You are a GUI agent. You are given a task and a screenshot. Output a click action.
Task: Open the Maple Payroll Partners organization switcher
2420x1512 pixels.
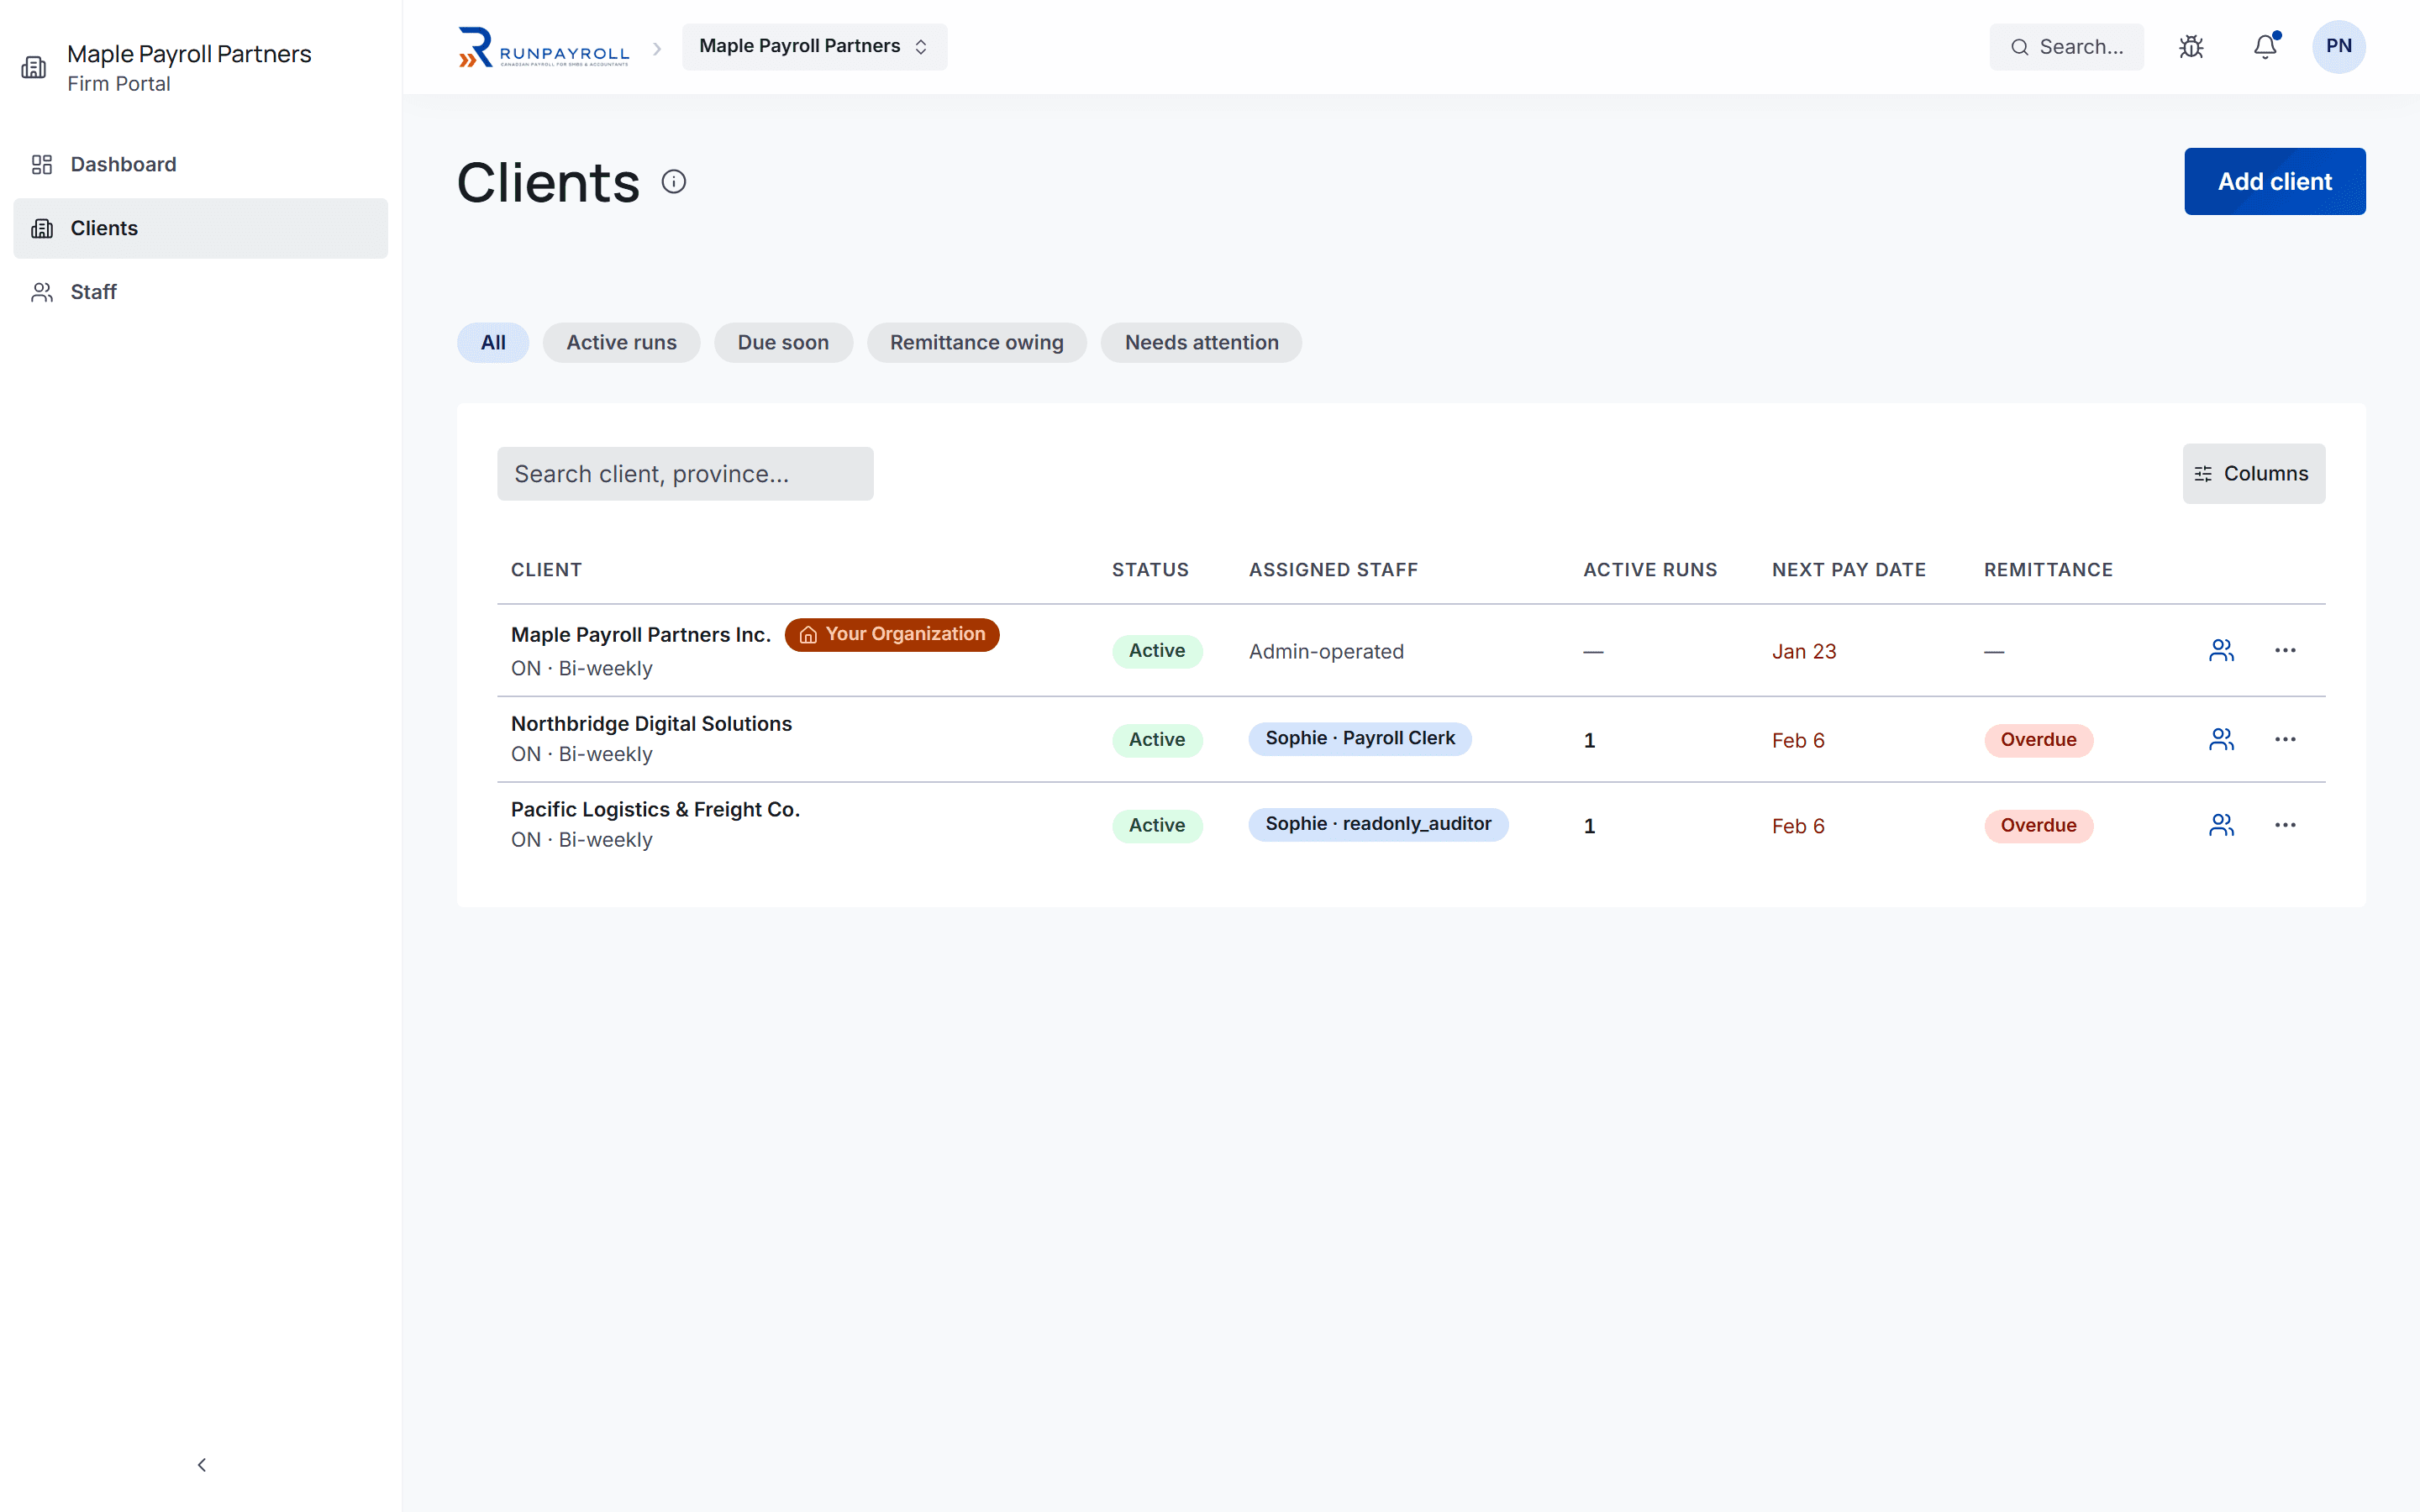(814, 47)
